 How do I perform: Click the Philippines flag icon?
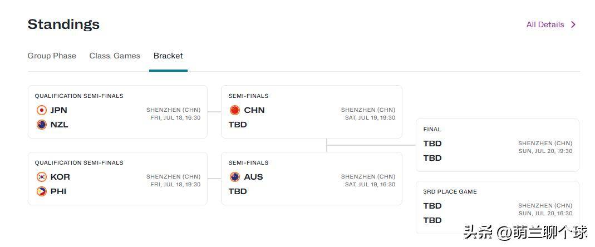(41, 191)
